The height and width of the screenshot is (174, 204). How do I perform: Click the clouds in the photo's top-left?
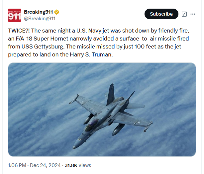(33, 78)
